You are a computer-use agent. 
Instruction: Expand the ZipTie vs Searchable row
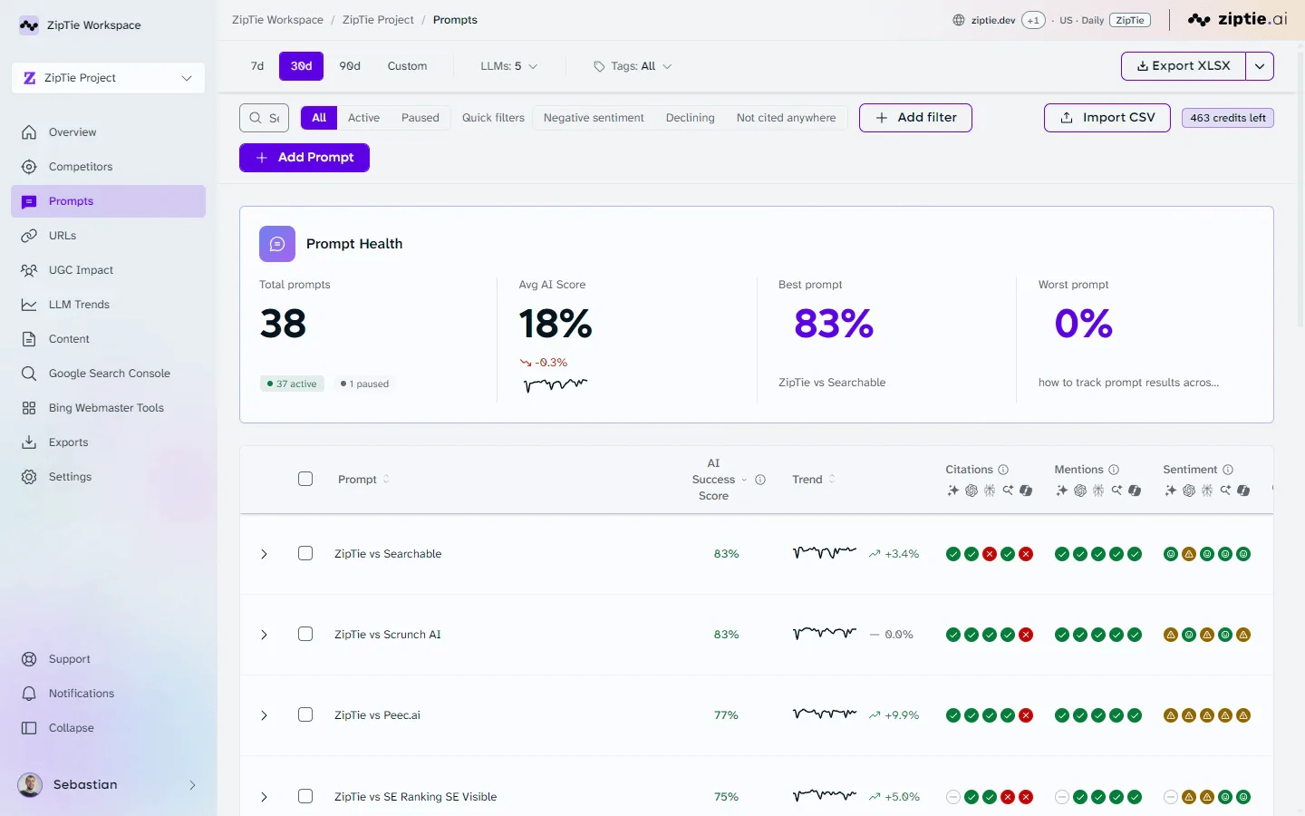click(264, 554)
